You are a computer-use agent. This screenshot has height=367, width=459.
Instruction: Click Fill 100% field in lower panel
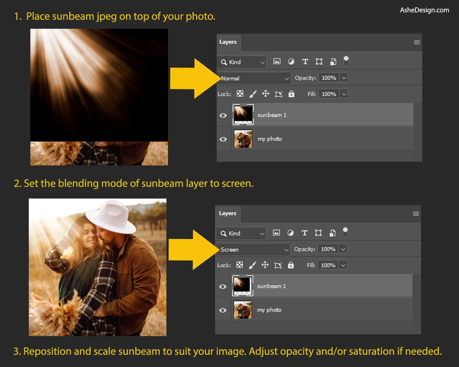328,265
